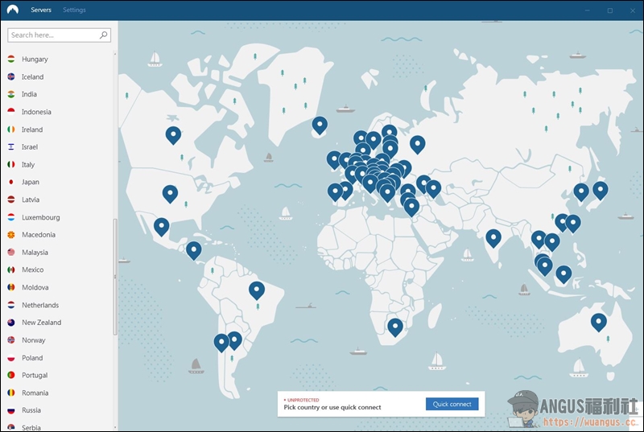644x432 pixels.
Task: Click the scrollbar up arrow
Action: pyautogui.click(x=115, y=54)
